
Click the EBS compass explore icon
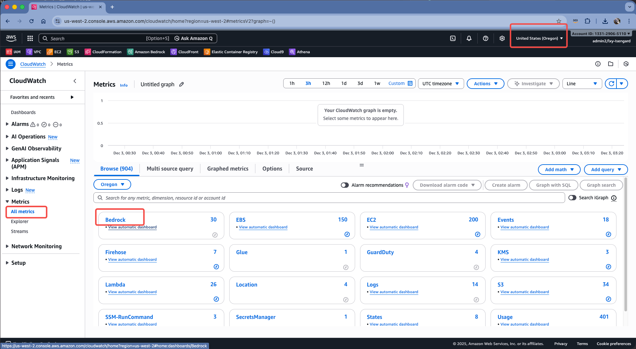click(347, 234)
